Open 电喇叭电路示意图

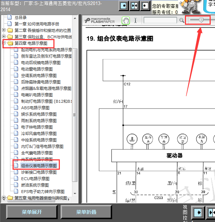click(37, 95)
